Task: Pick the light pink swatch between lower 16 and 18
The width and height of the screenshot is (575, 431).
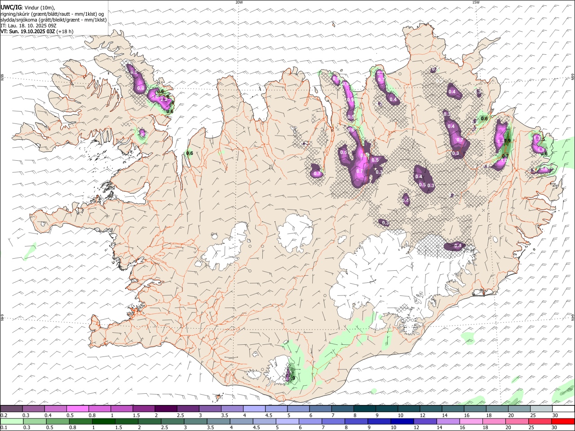Action: tap(472, 422)
